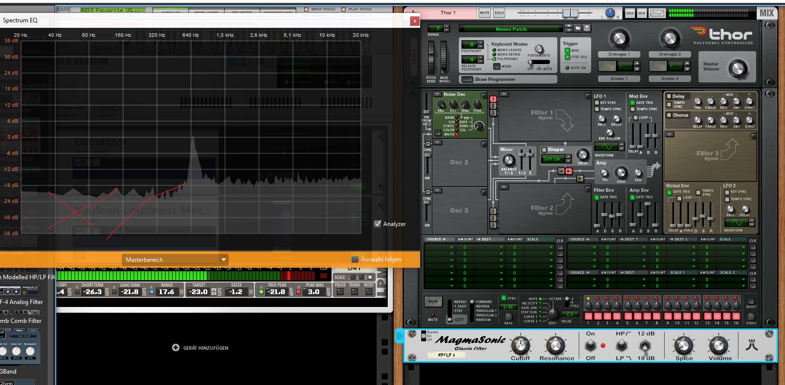Viewport: 785px width, 385px height.
Task: Toggle the Analyzer checkbox in Spectrum EQ
Action: 377,224
